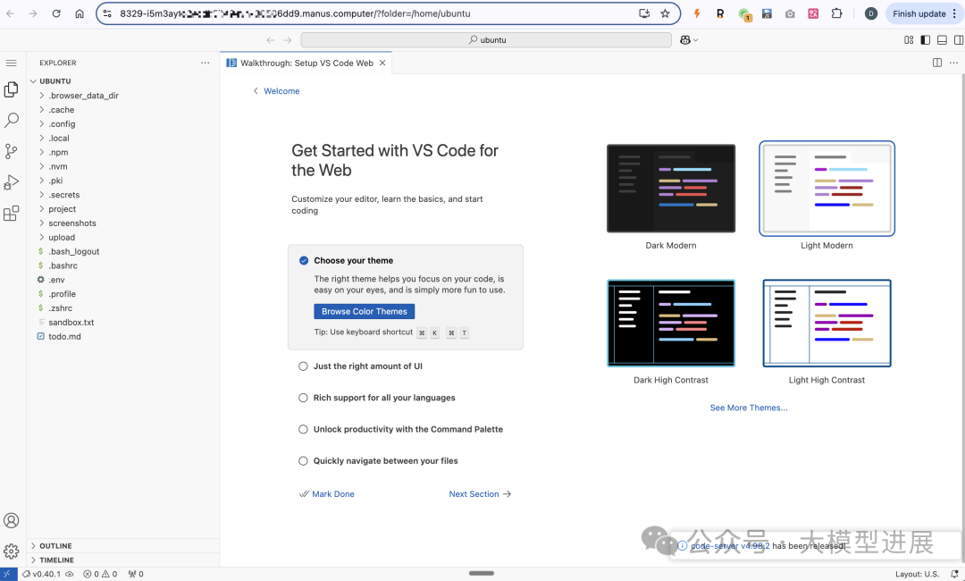Toggle the secondary side bar
Screen dimensions: 965x581
coord(958,40)
